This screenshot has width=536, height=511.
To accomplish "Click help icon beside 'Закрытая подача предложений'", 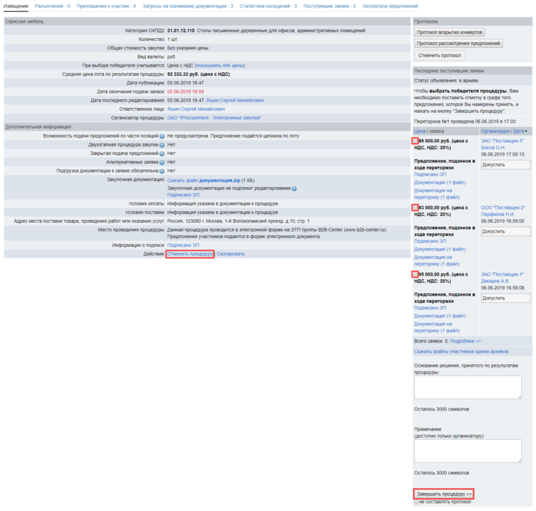I will pyautogui.click(x=162, y=154).
